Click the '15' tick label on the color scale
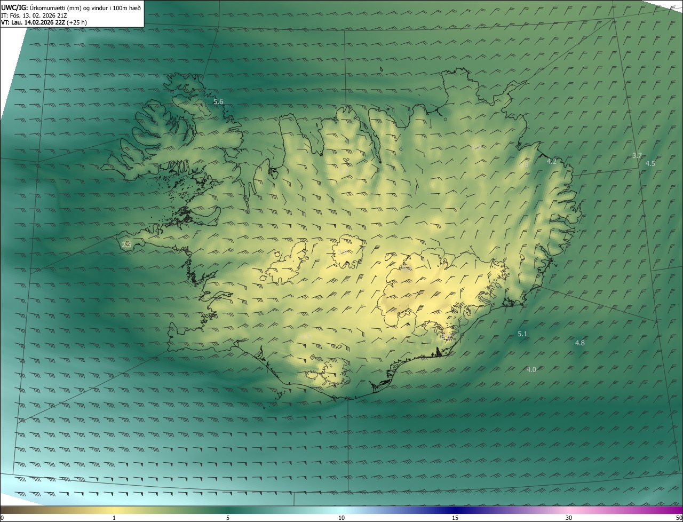Viewport: 683px width, 522px height. tap(455, 518)
